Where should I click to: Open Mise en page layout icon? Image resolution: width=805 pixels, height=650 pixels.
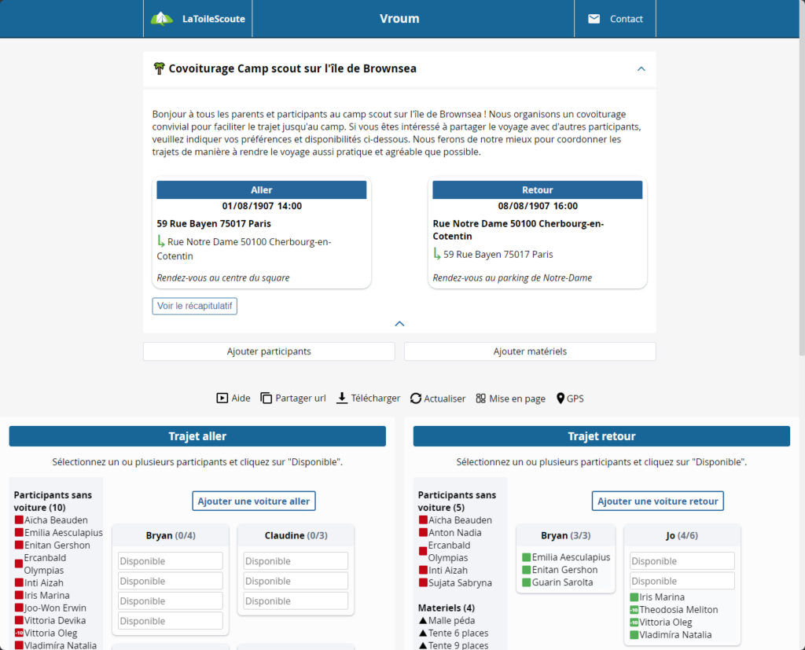click(481, 398)
